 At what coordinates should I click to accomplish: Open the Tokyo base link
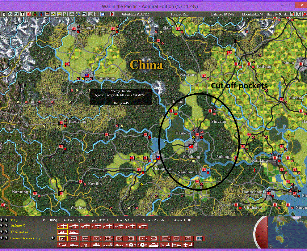[15, 220]
